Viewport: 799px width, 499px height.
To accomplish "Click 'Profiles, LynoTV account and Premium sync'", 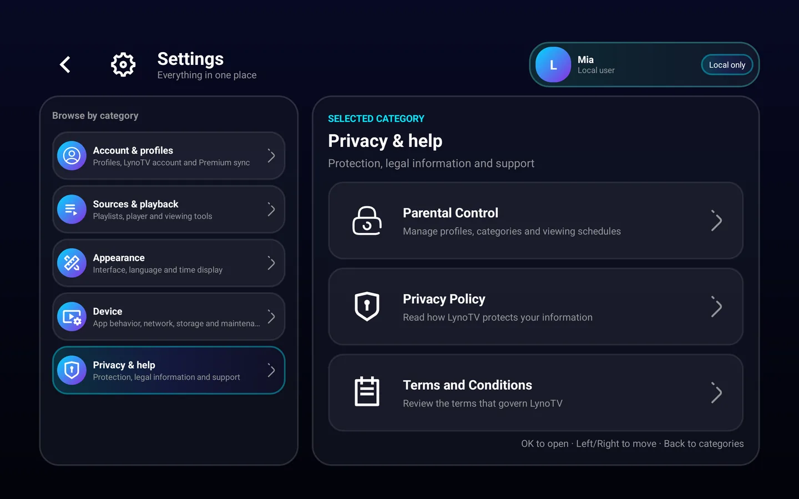I will click(171, 162).
